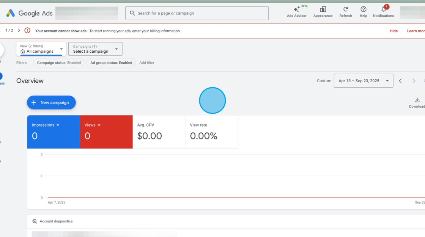
Task: Check the Notifications bell
Action: coord(383,11)
